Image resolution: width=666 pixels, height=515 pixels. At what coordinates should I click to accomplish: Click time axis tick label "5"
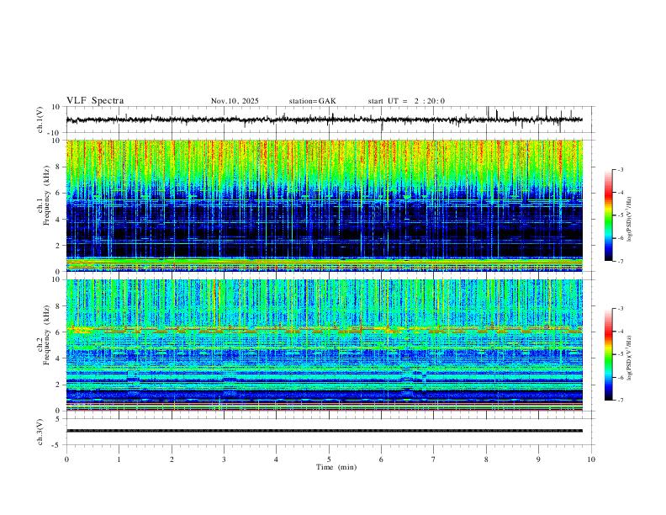[329, 459]
